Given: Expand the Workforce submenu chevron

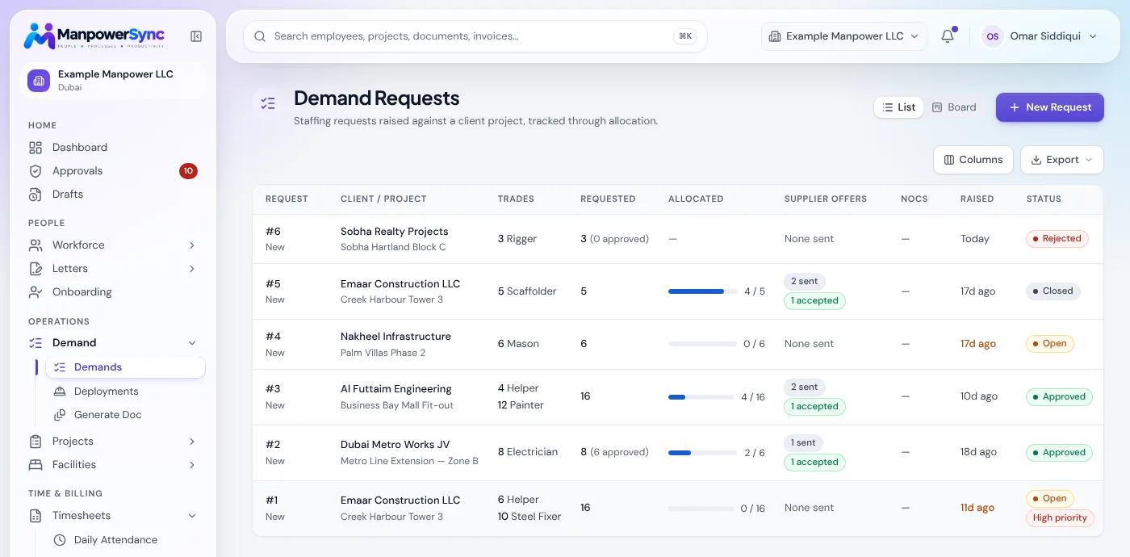Looking at the screenshot, I should (x=192, y=245).
